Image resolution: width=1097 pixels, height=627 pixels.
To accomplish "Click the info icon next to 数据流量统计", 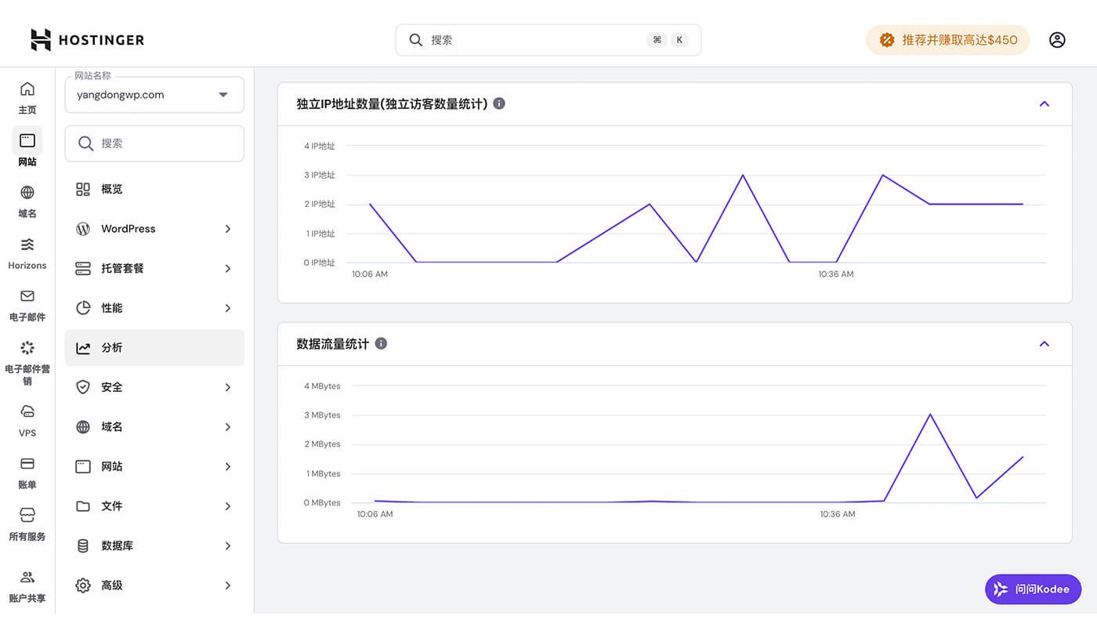I will pos(382,343).
